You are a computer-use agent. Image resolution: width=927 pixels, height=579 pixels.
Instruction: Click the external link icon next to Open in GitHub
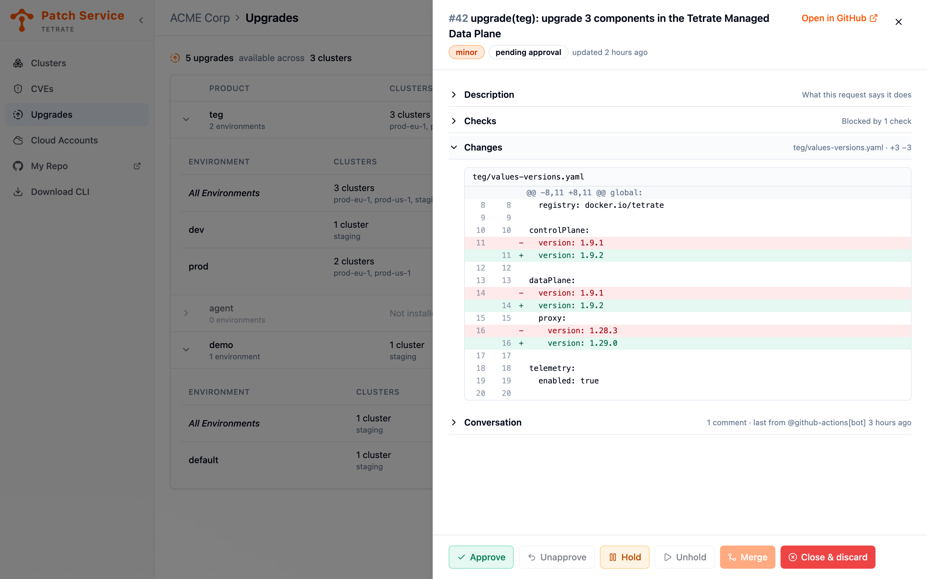tap(874, 18)
